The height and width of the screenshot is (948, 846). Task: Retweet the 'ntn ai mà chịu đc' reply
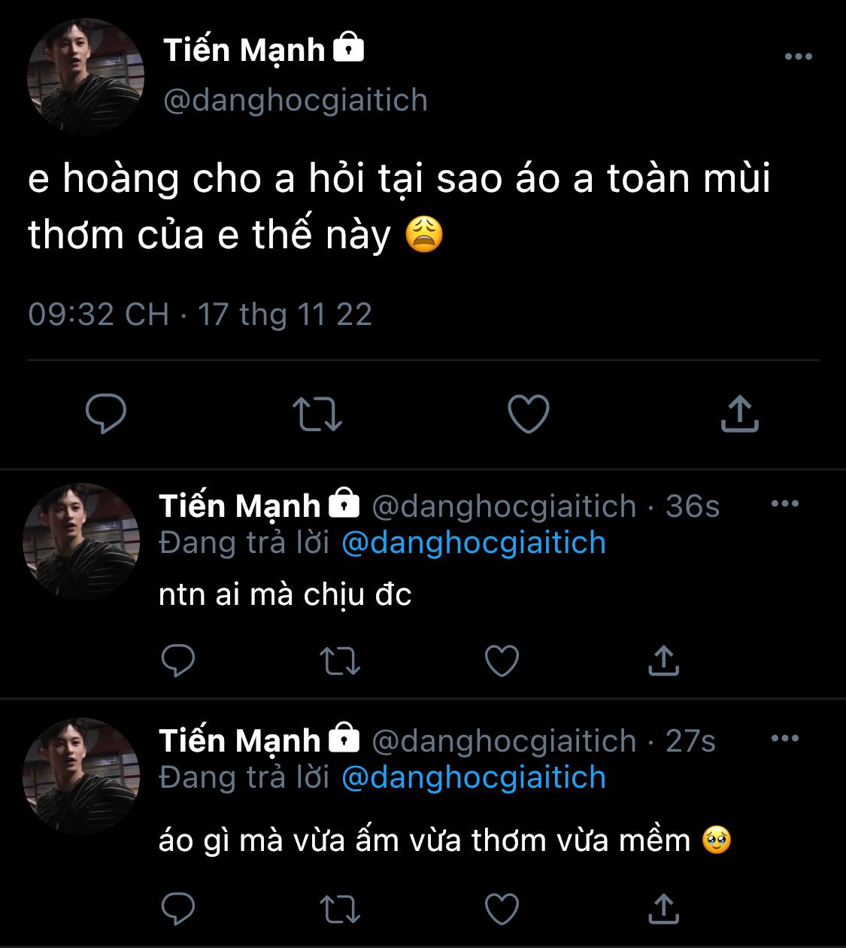coord(340,661)
